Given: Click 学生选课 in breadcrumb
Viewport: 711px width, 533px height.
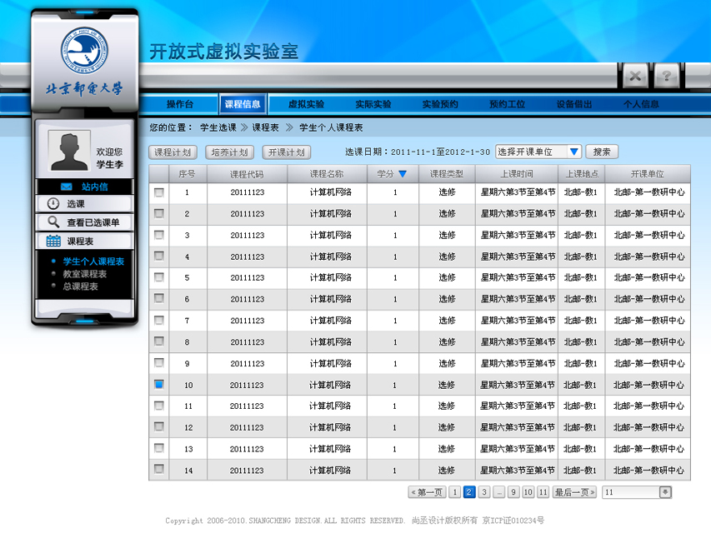Looking at the screenshot, I should [218, 127].
